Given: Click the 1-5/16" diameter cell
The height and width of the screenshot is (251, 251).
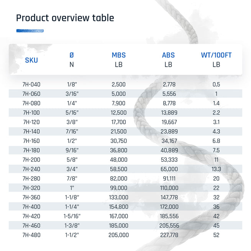Looking at the screenshot, I should coord(72,216).
